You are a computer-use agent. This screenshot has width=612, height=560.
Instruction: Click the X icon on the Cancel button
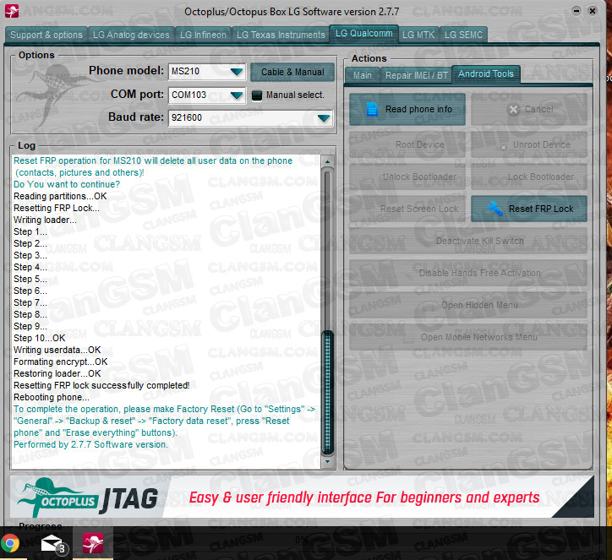coord(514,110)
